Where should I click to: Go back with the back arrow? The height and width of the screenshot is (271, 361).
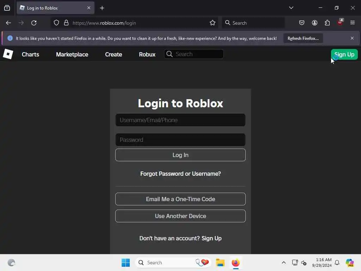[x=8, y=23]
